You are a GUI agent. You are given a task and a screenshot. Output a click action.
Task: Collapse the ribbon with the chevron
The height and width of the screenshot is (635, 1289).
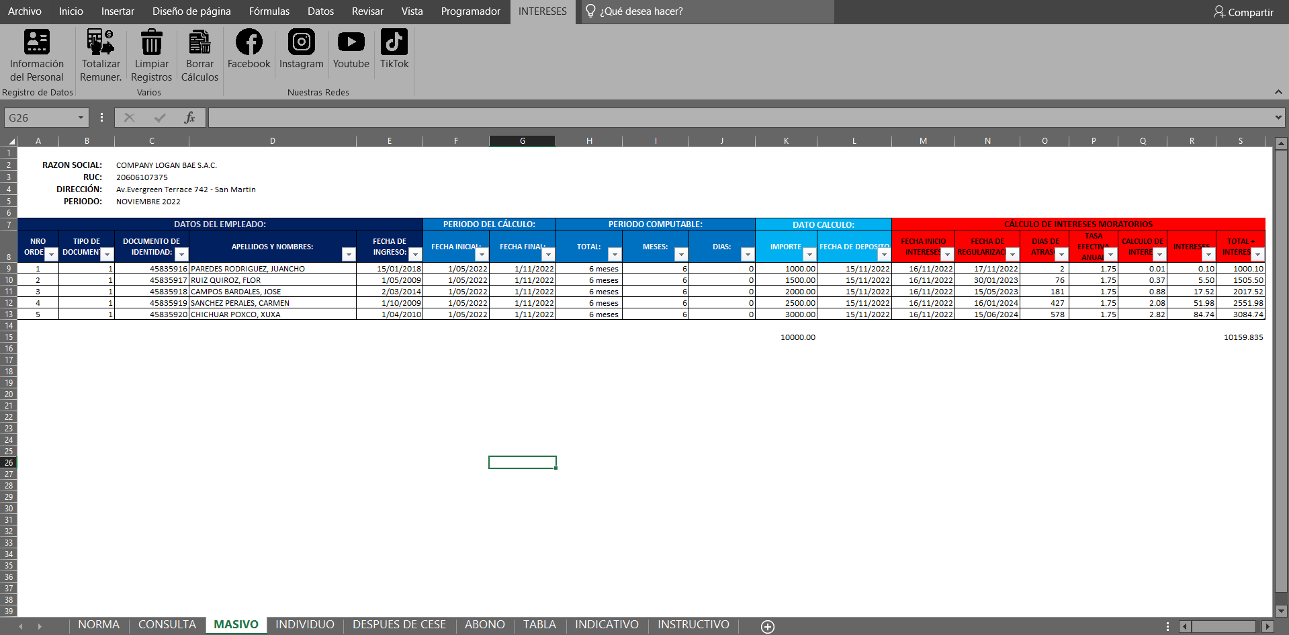[1278, 92]
